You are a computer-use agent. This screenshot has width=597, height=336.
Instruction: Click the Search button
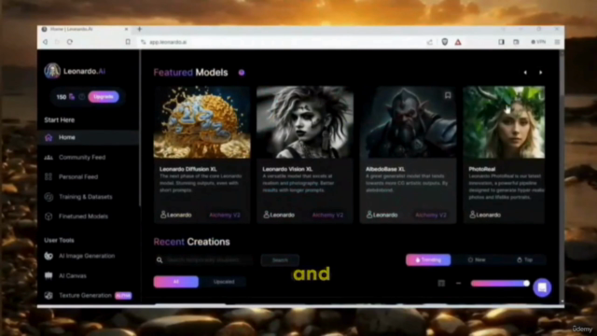click(x=280, y=259)
